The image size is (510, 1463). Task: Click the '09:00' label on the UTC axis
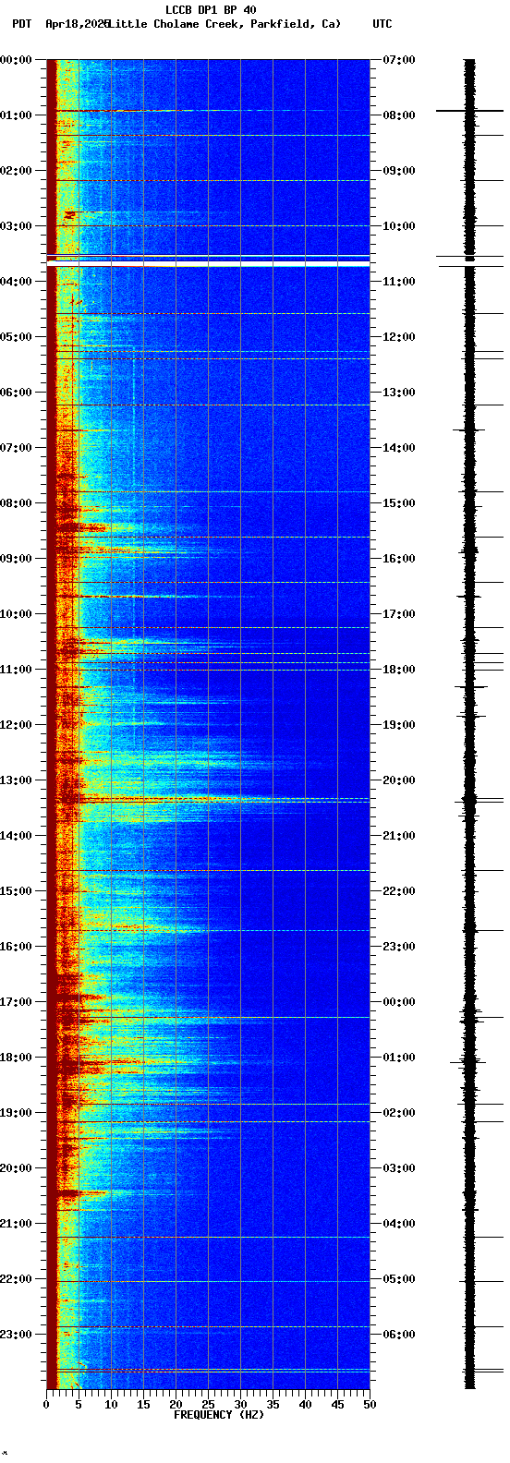tap(400, 171)
